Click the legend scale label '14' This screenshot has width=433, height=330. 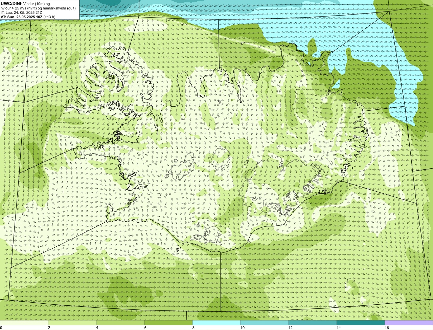pos(339,328)
